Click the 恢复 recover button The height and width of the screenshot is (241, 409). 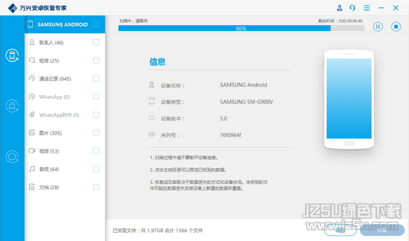pos(382,230)
